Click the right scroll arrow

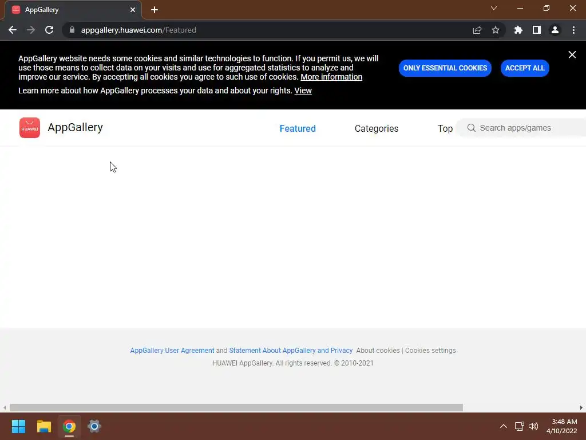581,407
